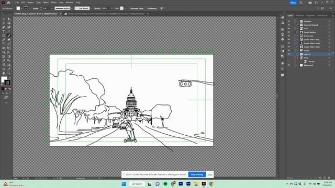Select the Direct Selection tool

click(x=9, y=19)
